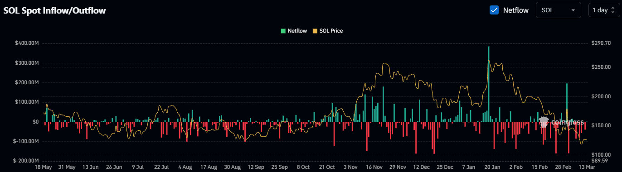Click the $-100.00M left axis label
This screenshot has height=172, width=622.
[26, 141]
